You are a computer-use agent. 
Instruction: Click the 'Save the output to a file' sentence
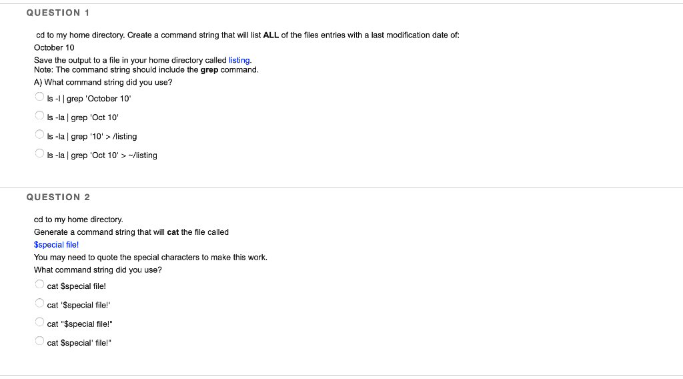(x=143, y=60)
